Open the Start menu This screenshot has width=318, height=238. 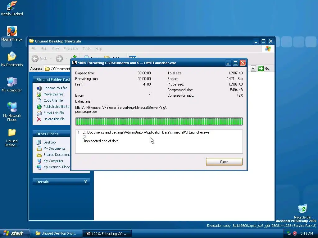pos(15,233)
